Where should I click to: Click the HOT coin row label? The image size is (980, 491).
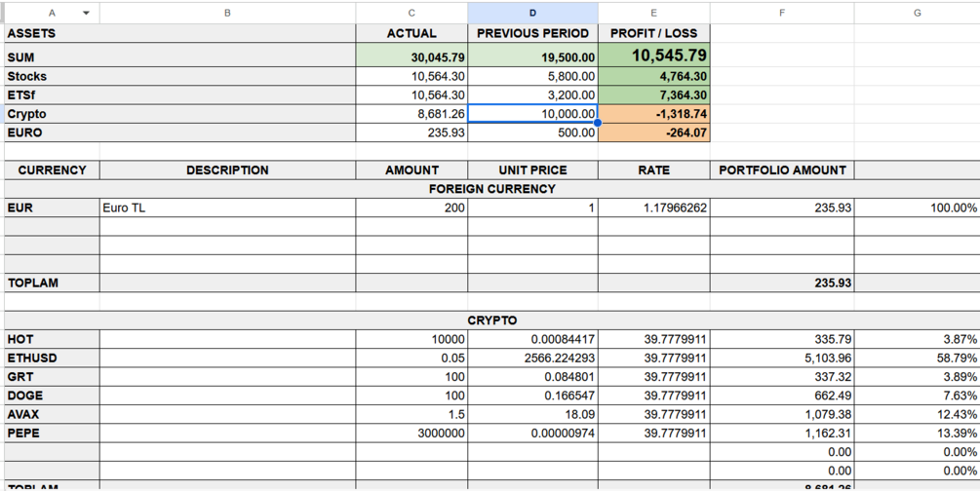coord(52,339)
